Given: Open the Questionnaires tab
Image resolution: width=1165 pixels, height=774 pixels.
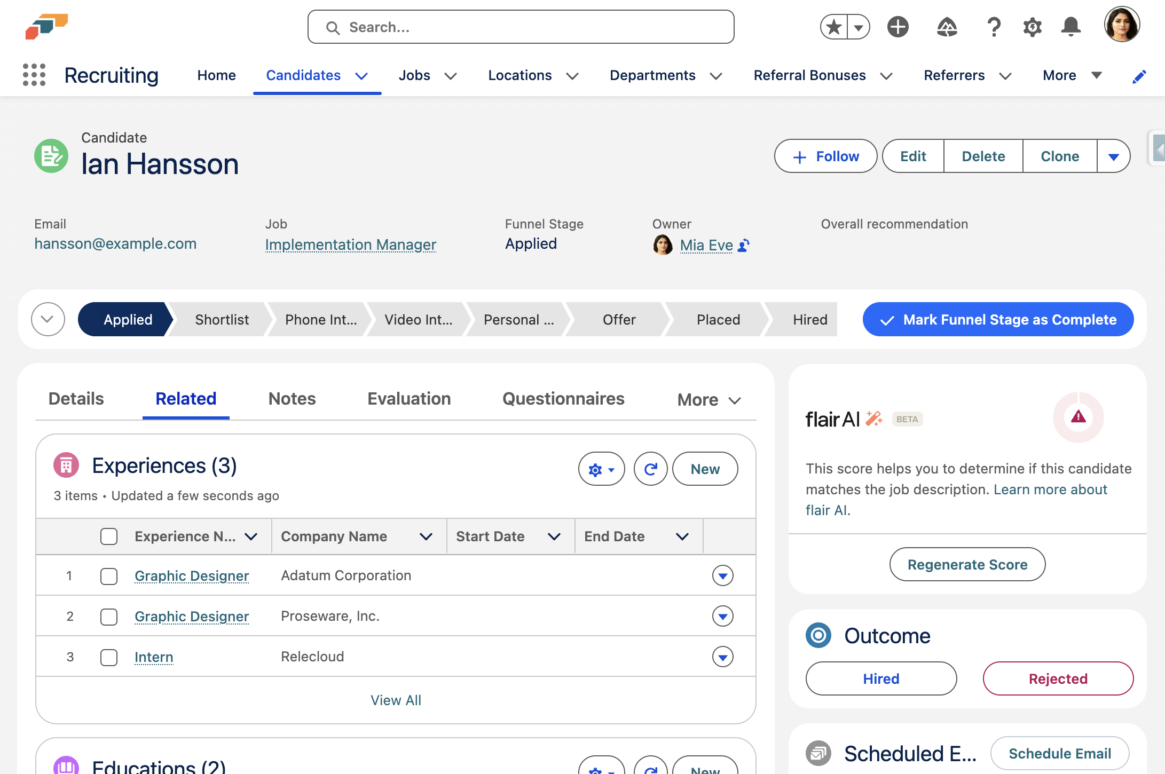Looking at the screenshot, I should click(x=563, y=399).
